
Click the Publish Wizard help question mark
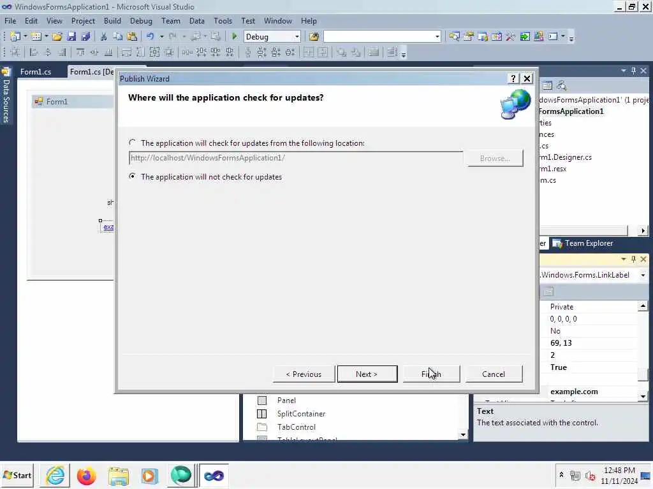click(513, 78)
